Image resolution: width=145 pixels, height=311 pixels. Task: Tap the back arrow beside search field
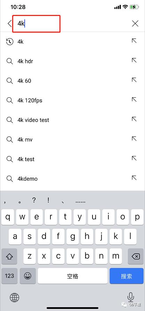(x=9, y=24)
